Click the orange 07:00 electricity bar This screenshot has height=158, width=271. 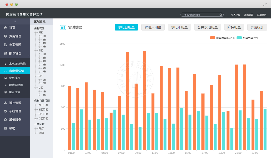click(119, 123)
